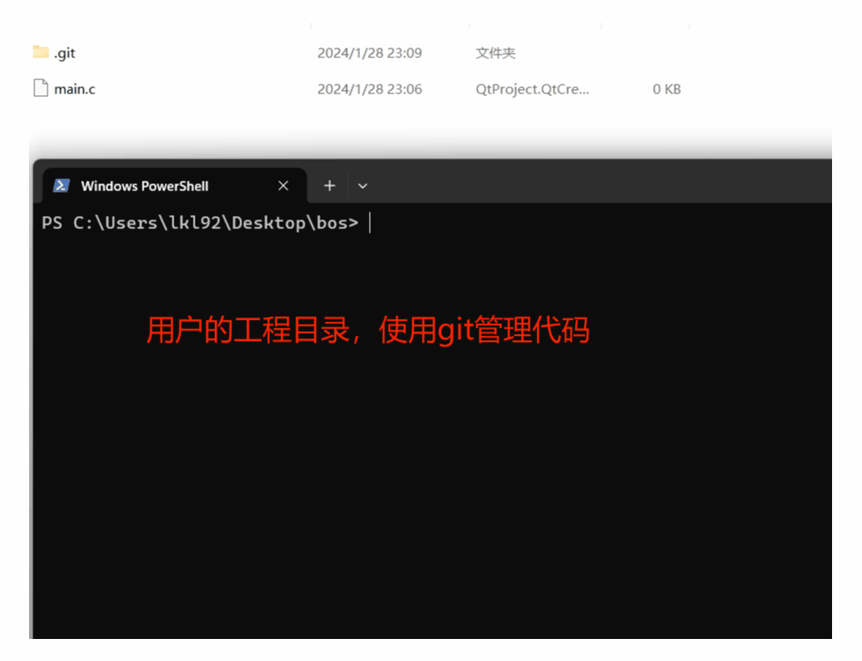Click date 2024/1/28 23:09 of .git
This screenshot has height=661, width=862.
tap(370, 54)
